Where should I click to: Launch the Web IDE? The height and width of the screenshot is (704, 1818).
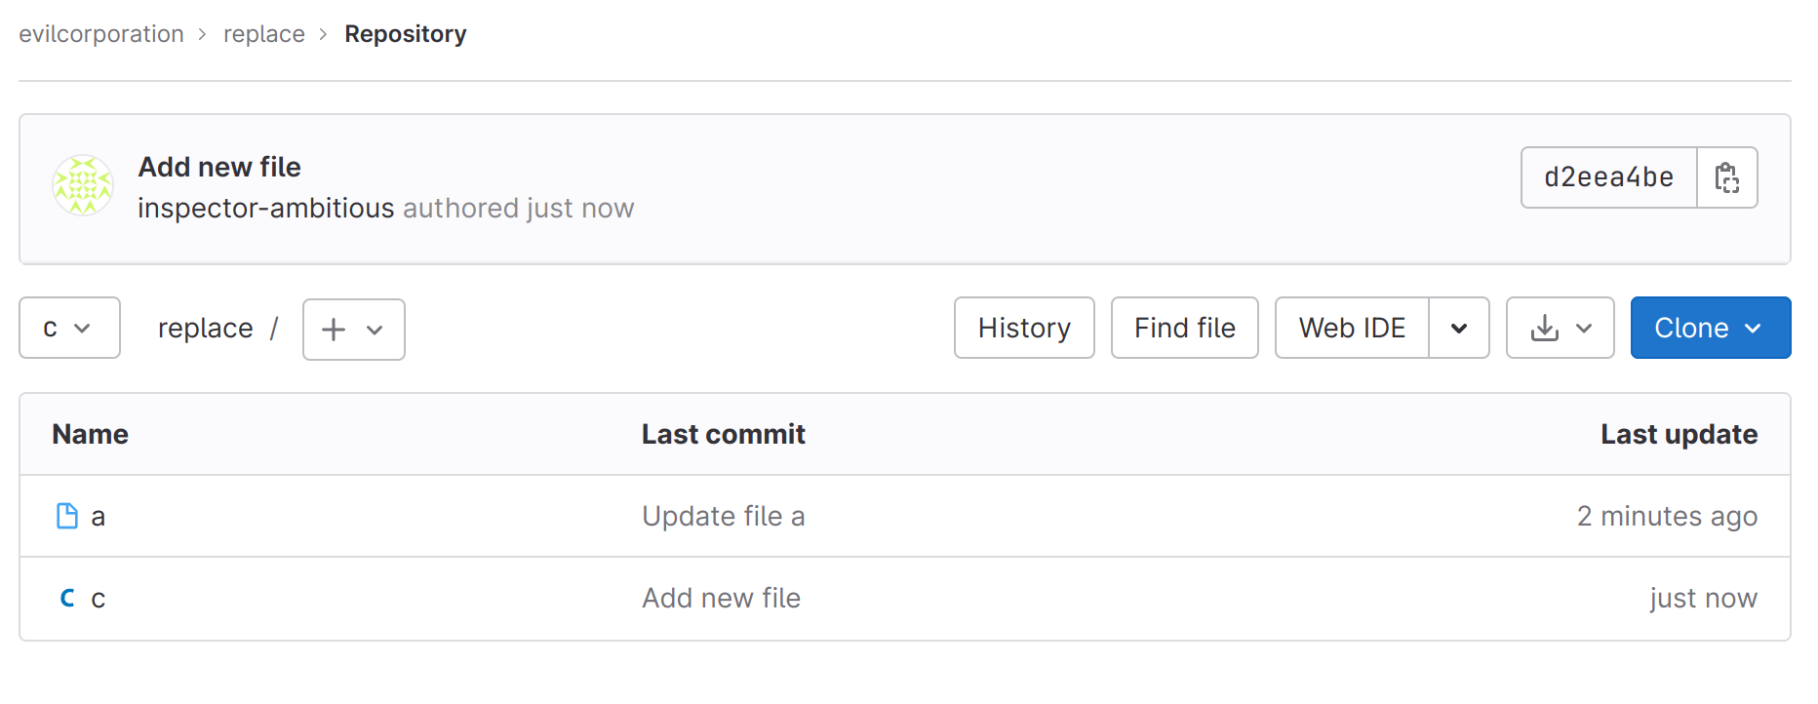(x=1352, y=329)
